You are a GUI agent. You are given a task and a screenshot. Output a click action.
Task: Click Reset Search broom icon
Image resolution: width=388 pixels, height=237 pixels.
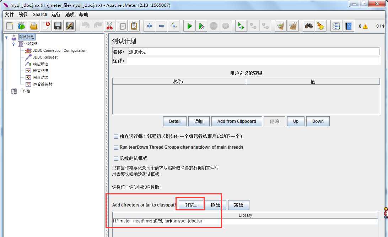click(321, 26)
